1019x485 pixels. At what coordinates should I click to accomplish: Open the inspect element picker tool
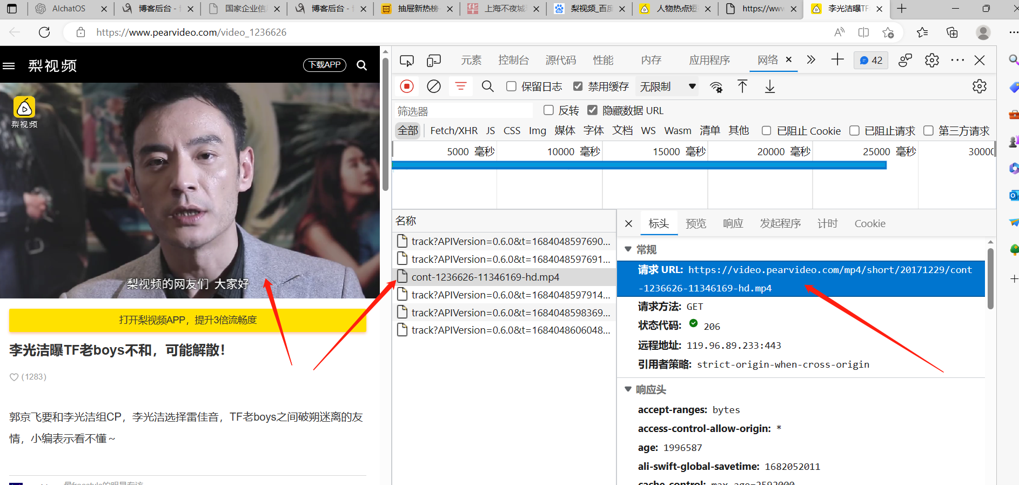pyautogui.click(x=407, y=61)
